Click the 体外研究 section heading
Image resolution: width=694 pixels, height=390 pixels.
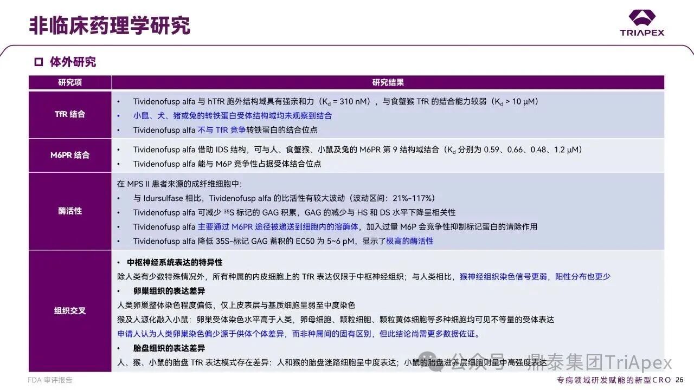[73, 62]
